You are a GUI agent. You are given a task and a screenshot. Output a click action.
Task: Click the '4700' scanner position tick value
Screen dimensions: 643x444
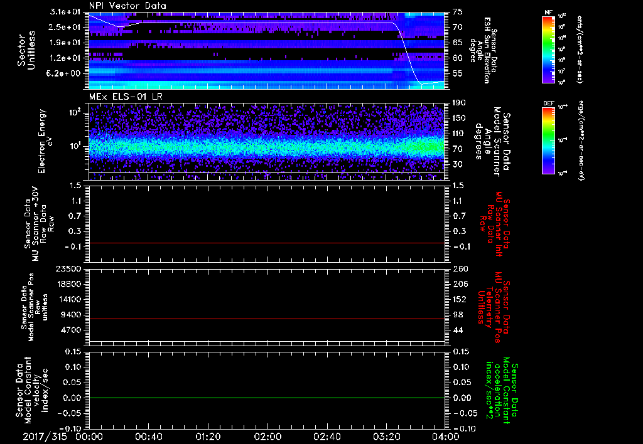[x=70, y=330]
